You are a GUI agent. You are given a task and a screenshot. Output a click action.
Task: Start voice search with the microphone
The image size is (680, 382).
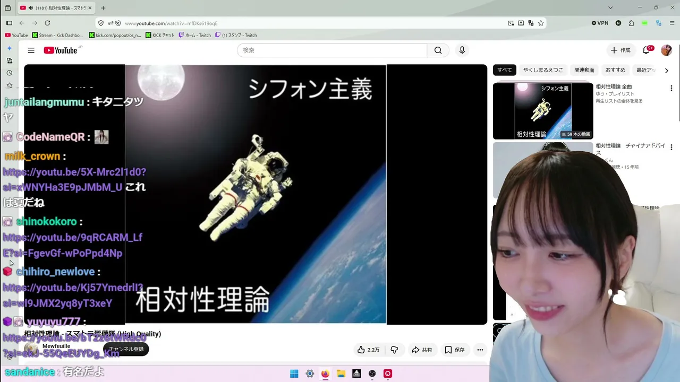pyautogui.click(x=462, y=50)
